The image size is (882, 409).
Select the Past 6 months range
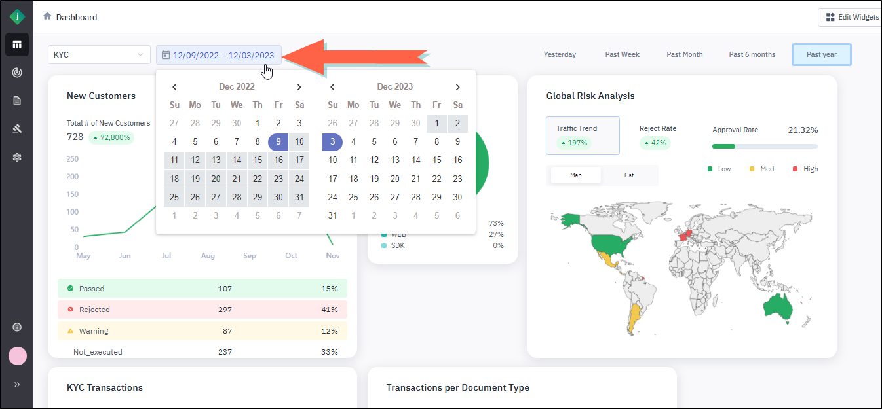(752, 55)
